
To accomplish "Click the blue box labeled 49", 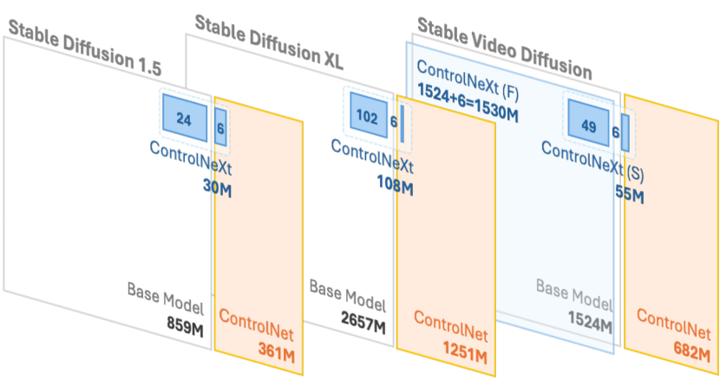I will [x=589, y=126].
